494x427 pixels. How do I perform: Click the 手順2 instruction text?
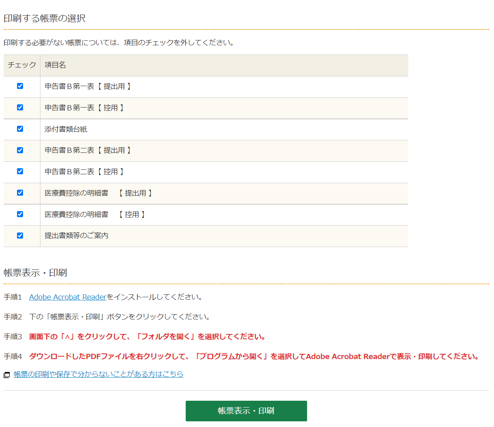pos(121,317)
